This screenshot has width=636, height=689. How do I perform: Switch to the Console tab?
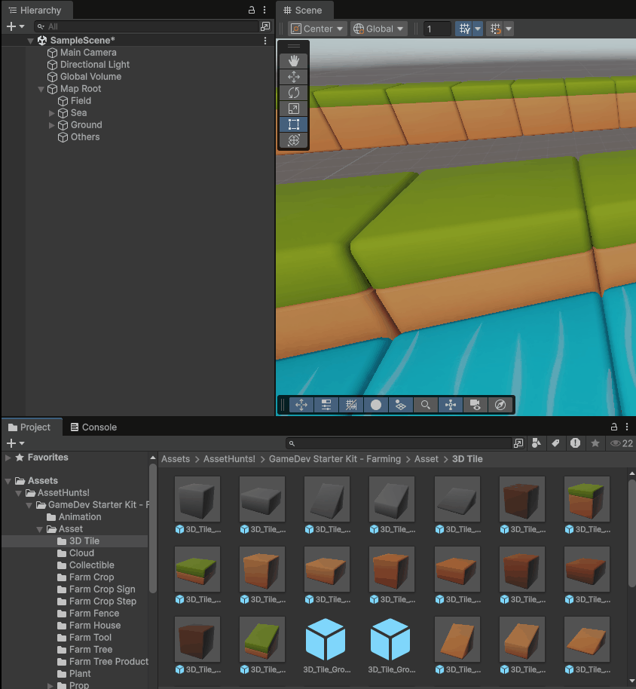[93, 427]
